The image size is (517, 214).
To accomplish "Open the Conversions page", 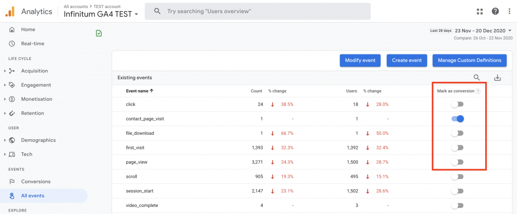I will 36,182.
